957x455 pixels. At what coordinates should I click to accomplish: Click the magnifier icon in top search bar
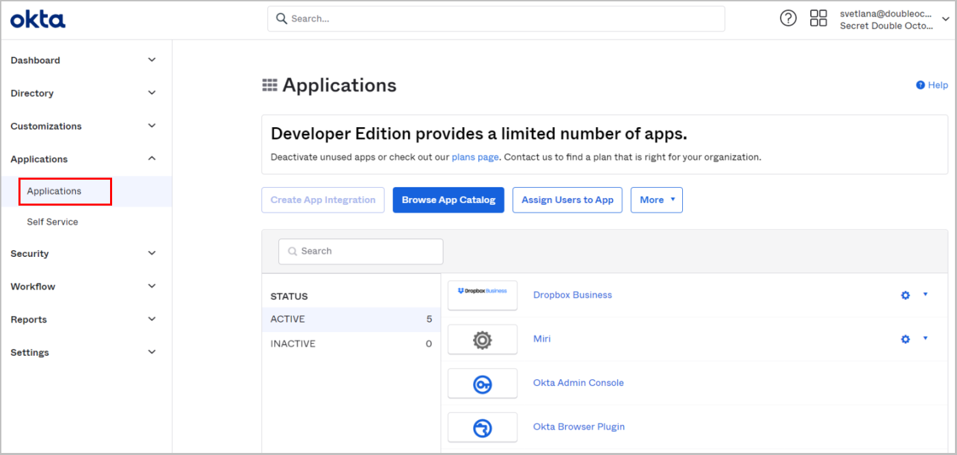tap(281, 18)
